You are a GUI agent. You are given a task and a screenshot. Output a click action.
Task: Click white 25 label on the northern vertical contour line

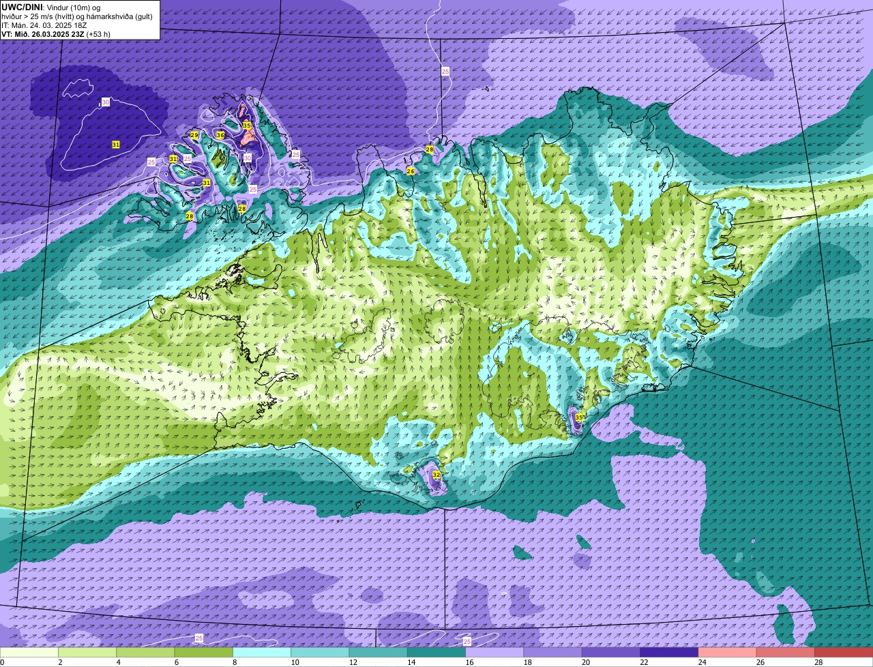(x=445, y=71)
